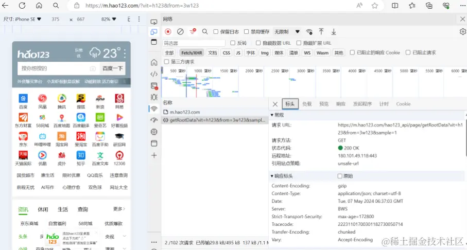Open 12306 railway shortcut icon
Viewport: 467px width, 250px height.
[119, 158]
